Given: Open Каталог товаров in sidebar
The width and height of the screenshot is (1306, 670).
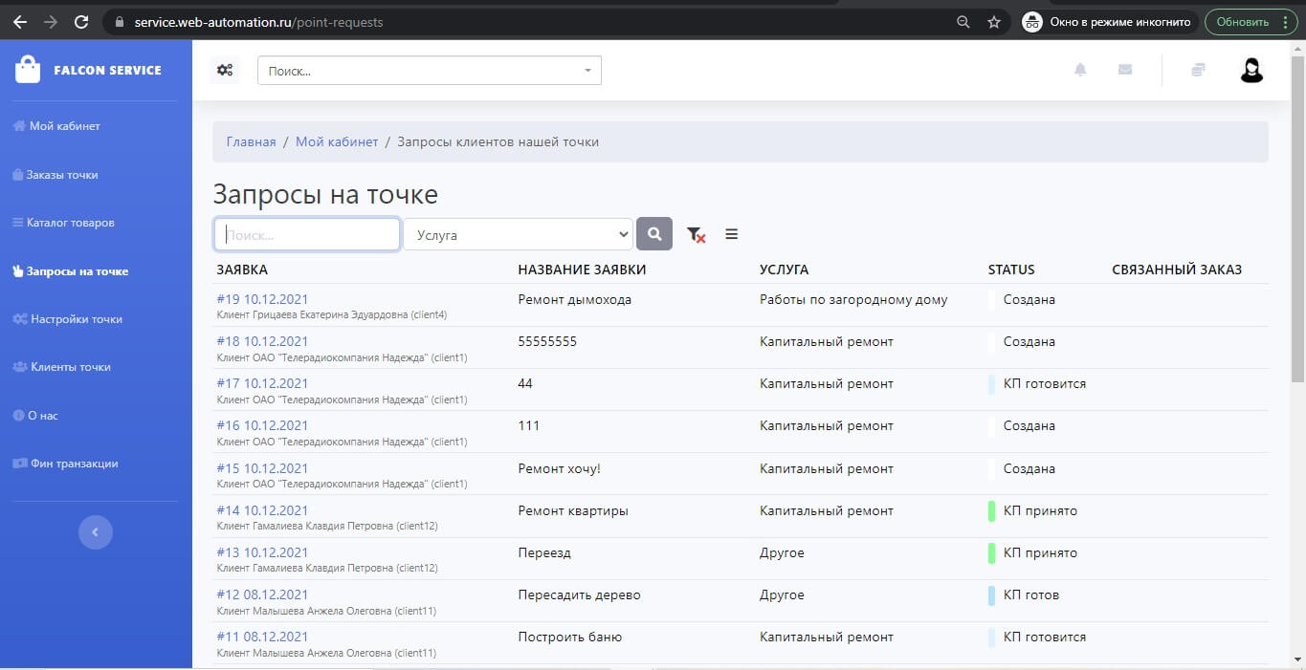Looking at the screenshot, I should (x=63, y=223).
